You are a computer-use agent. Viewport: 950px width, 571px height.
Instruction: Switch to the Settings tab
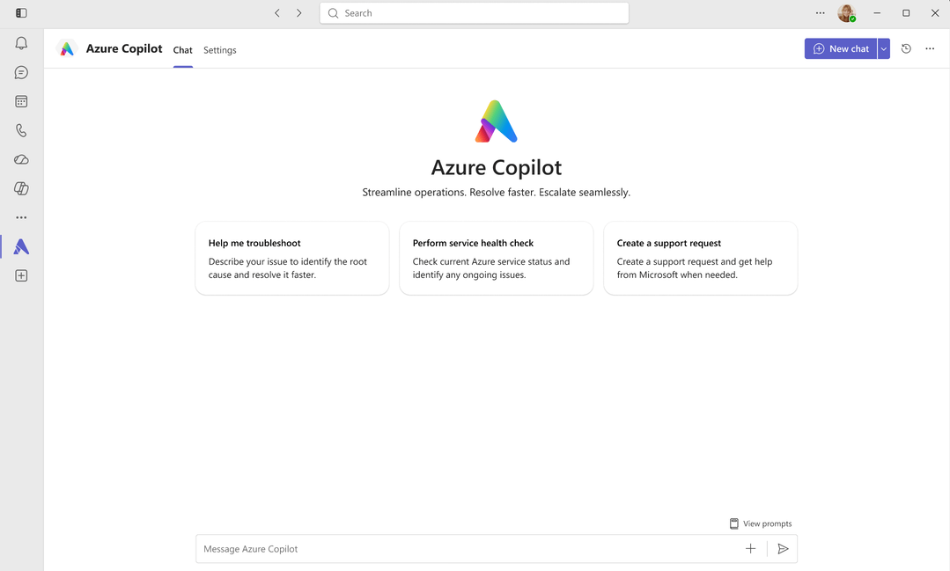click(x=220, y=50)
